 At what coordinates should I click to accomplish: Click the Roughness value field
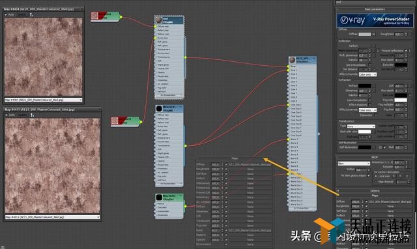pyautogui.click(x=399, y=34)
